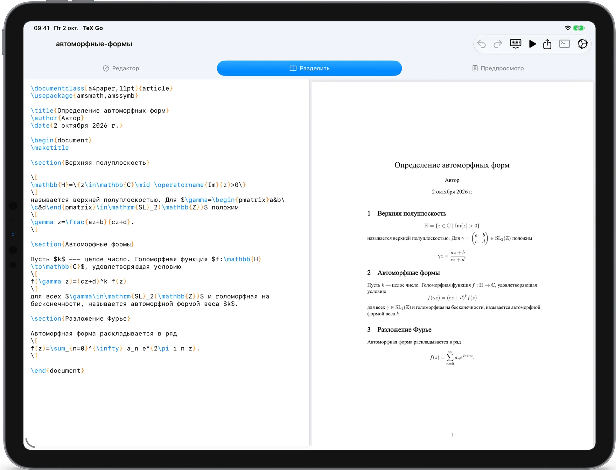Click the f(\gamma z)=(cz+d)^k f(z) line
This screenshot has width=616, height=470.
point(78,282)
